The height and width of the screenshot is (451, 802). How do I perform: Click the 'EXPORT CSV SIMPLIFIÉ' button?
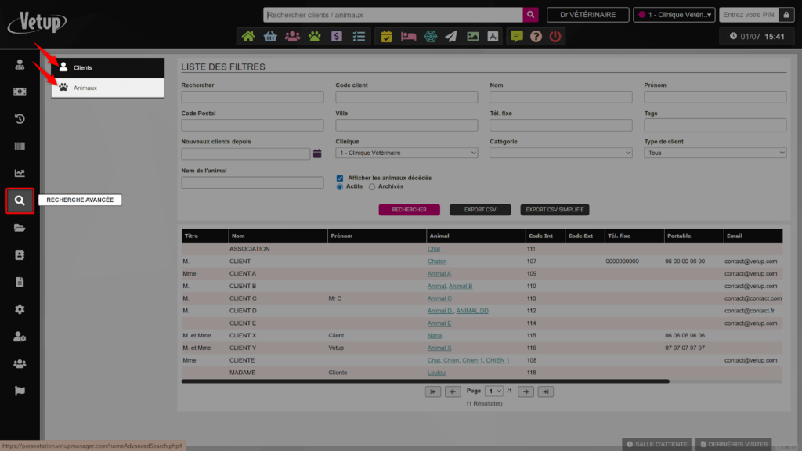pyautogui.click(x=554, y=210)
